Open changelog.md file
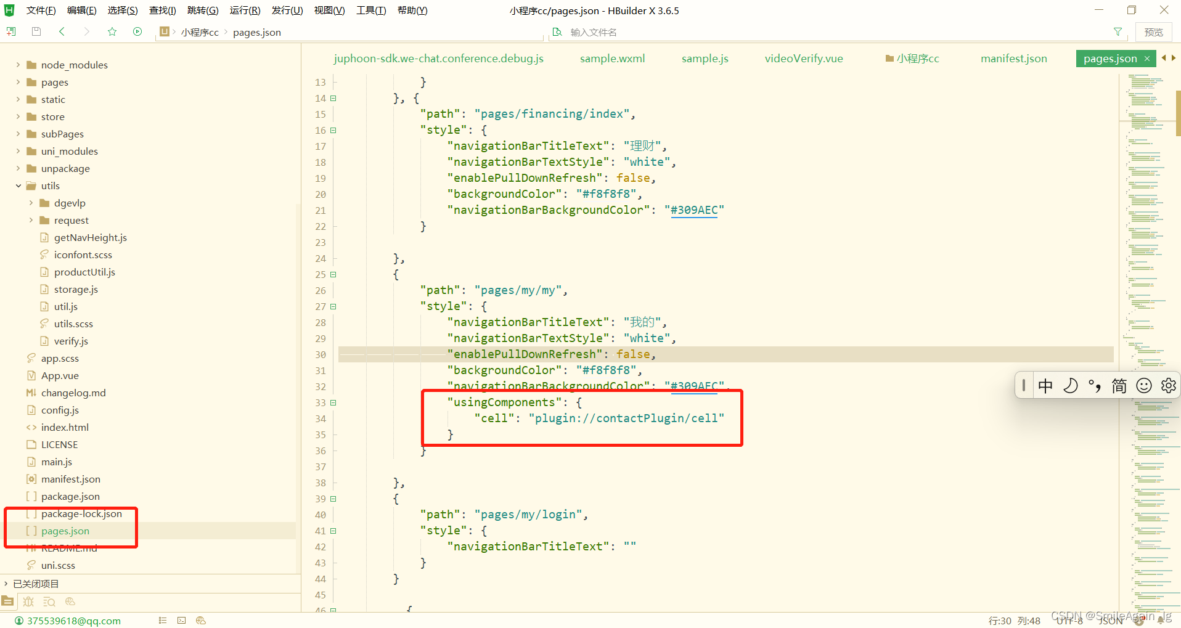Image resolution: width=1181 pixels, height=628 pixels. (73, 393)
